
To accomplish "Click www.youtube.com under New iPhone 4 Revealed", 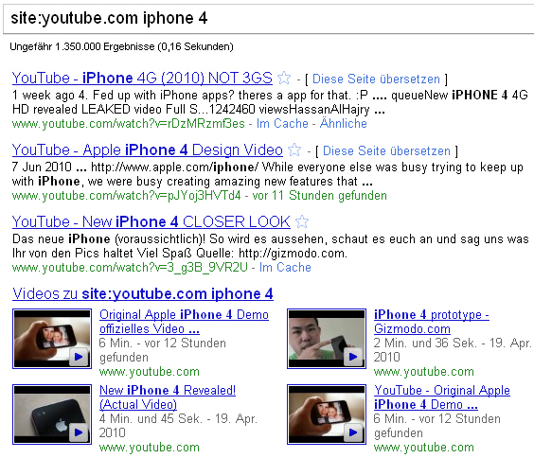I will 150,447.
